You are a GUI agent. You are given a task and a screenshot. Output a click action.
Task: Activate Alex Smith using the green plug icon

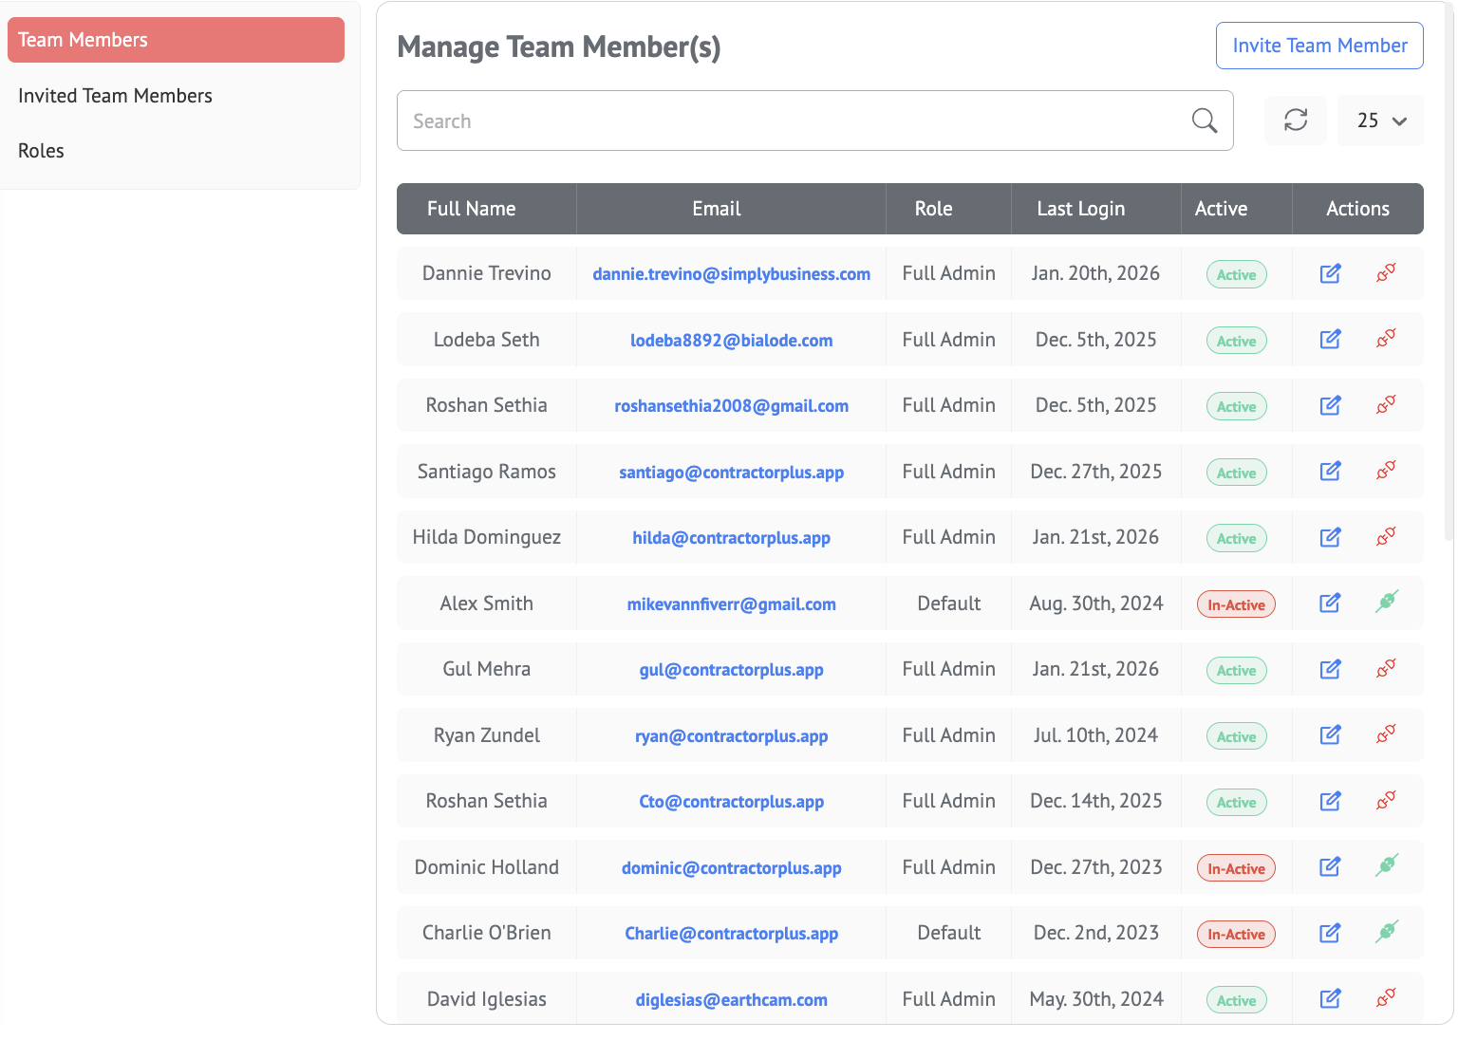[x=1386, y=603]
